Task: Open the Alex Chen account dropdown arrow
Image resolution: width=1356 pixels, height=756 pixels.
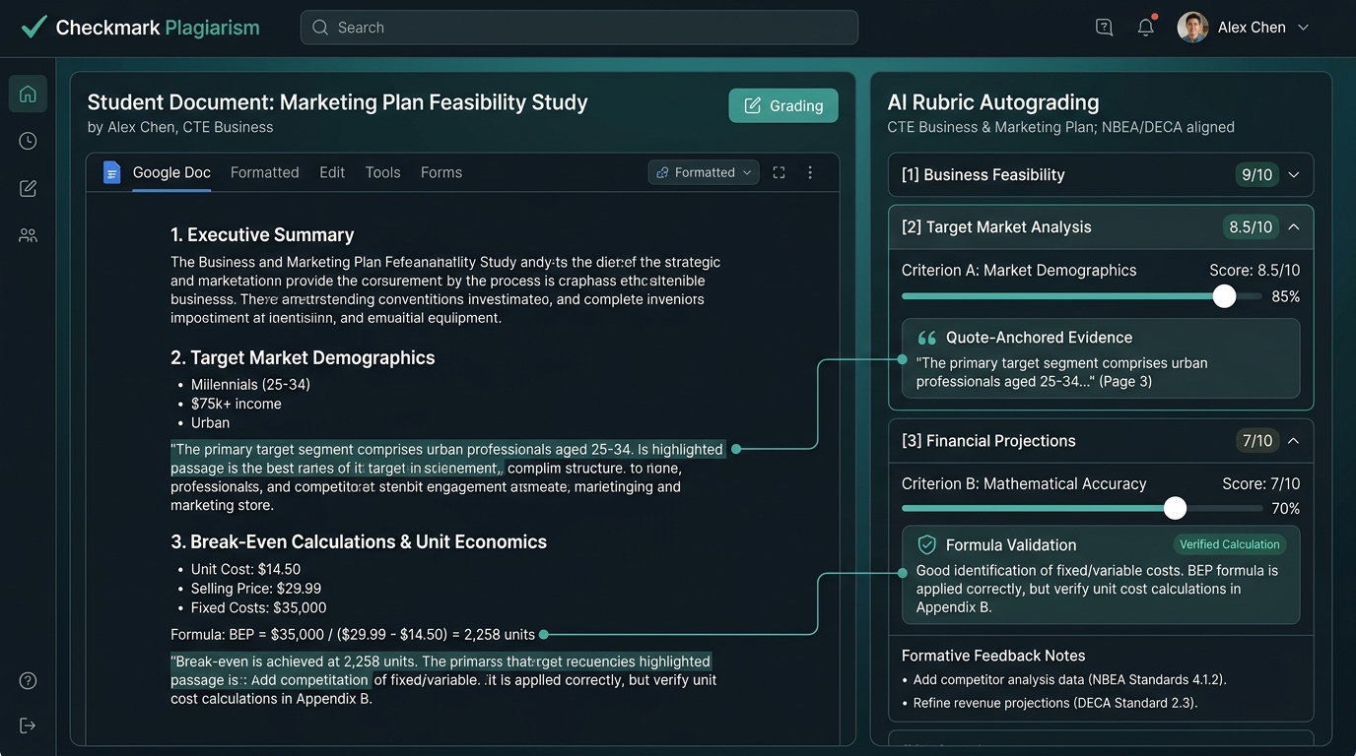Action: point(1303,28)
